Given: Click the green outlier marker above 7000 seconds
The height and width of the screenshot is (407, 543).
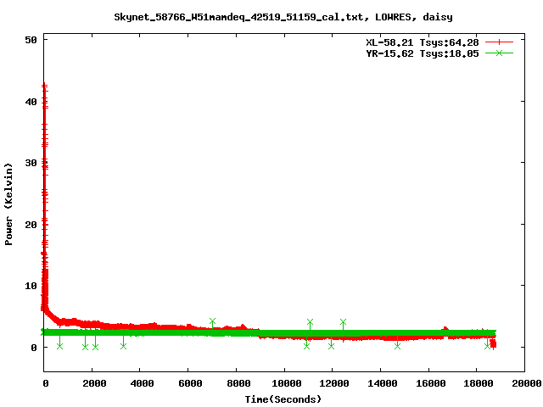Looking at the screenshot, I should pos(212,321).
